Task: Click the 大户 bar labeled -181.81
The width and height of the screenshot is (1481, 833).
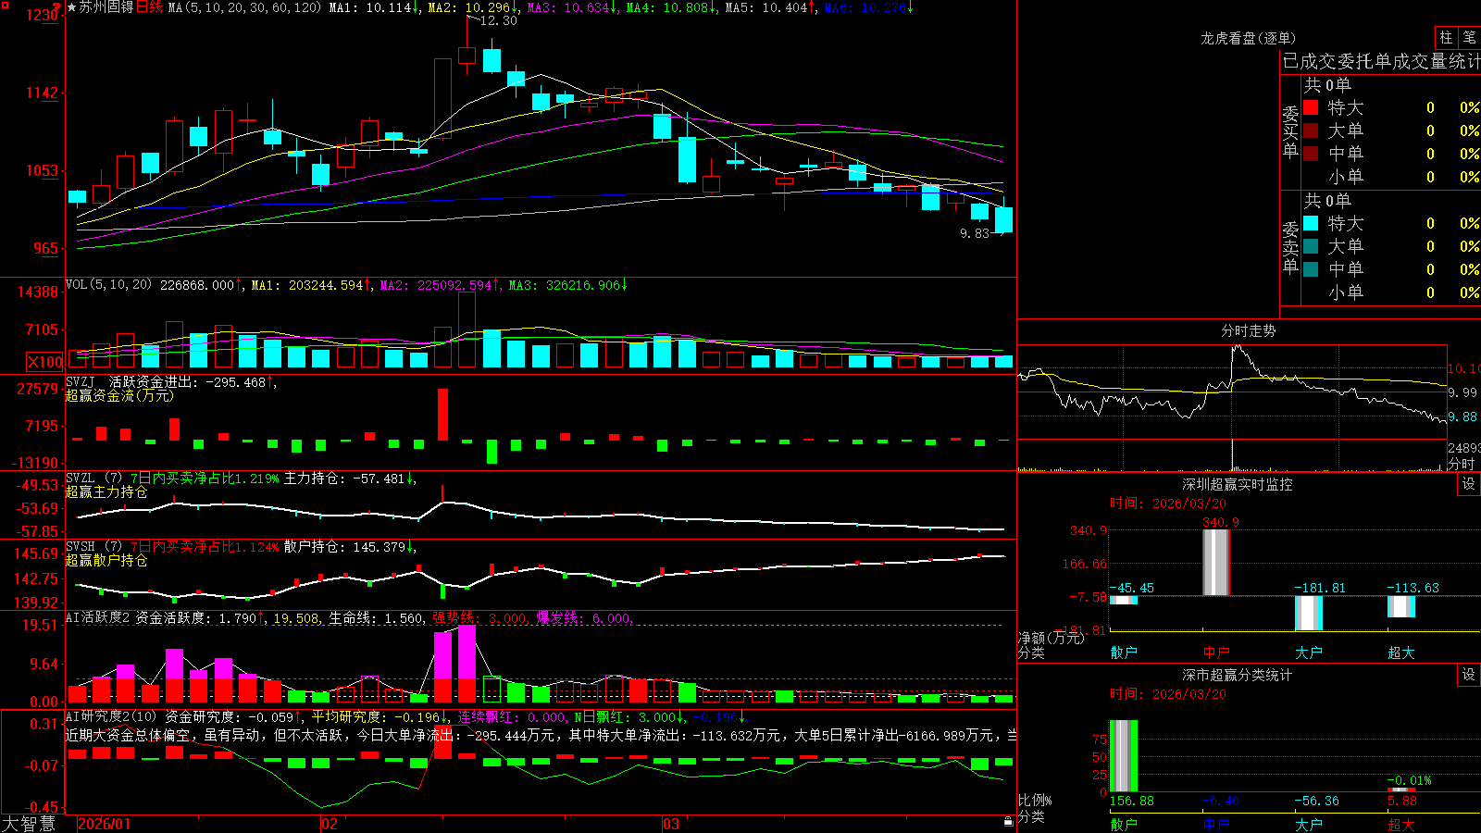Action: 1309,613
